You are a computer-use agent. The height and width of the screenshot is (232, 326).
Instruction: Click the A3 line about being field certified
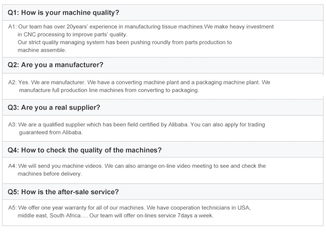coord(136,124)
